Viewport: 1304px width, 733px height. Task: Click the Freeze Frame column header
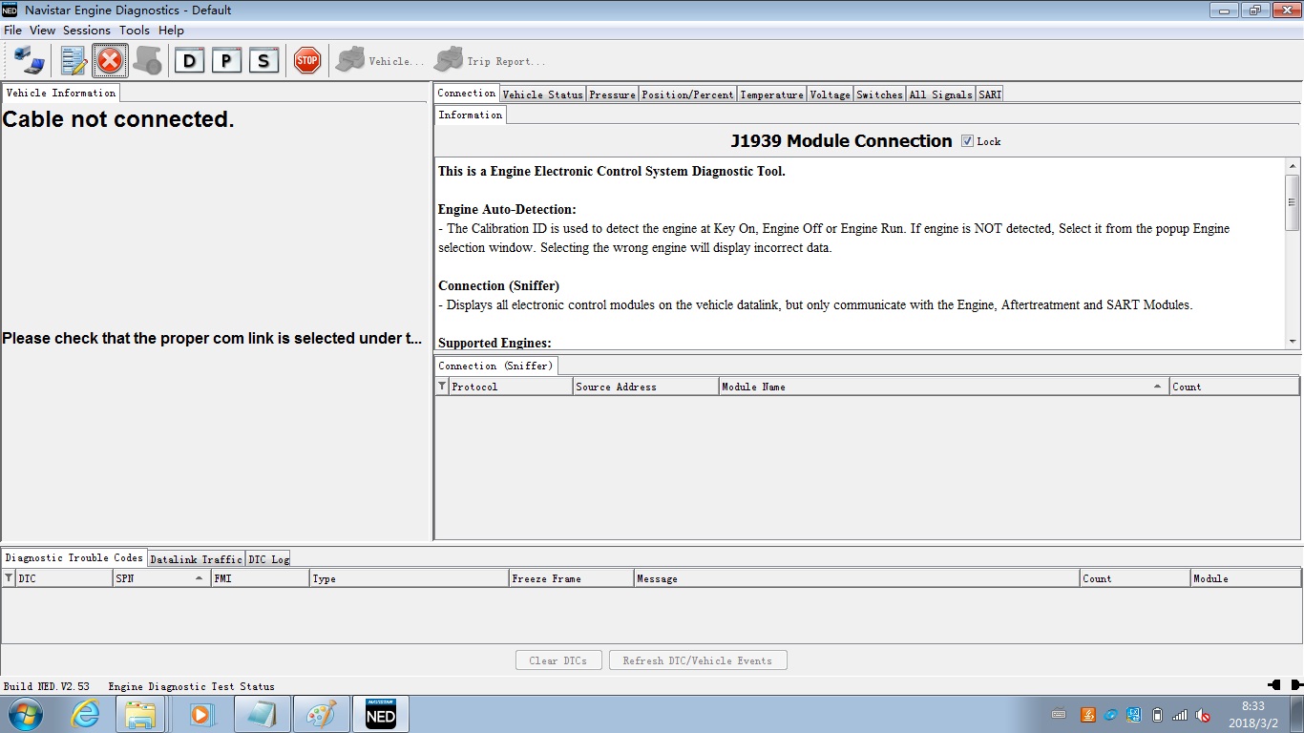coord(571,578)
